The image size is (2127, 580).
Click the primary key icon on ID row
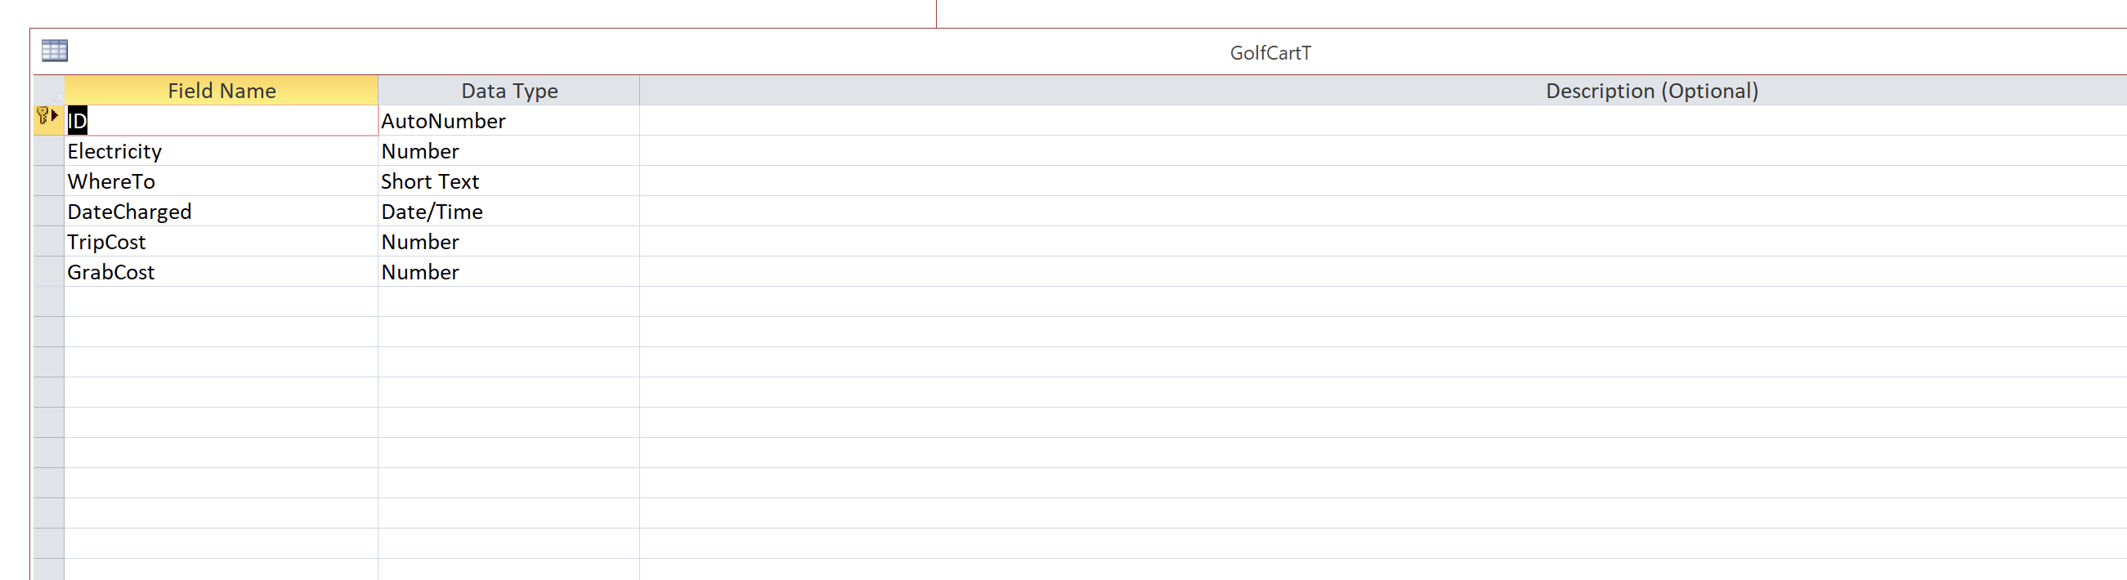coord(43,116)
